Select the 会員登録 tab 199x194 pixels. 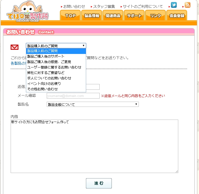click(177, 16)
